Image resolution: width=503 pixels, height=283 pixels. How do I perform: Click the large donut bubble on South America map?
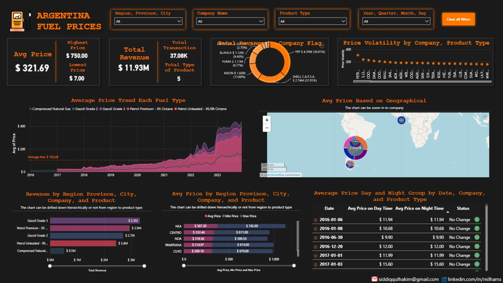pos(356,148)
